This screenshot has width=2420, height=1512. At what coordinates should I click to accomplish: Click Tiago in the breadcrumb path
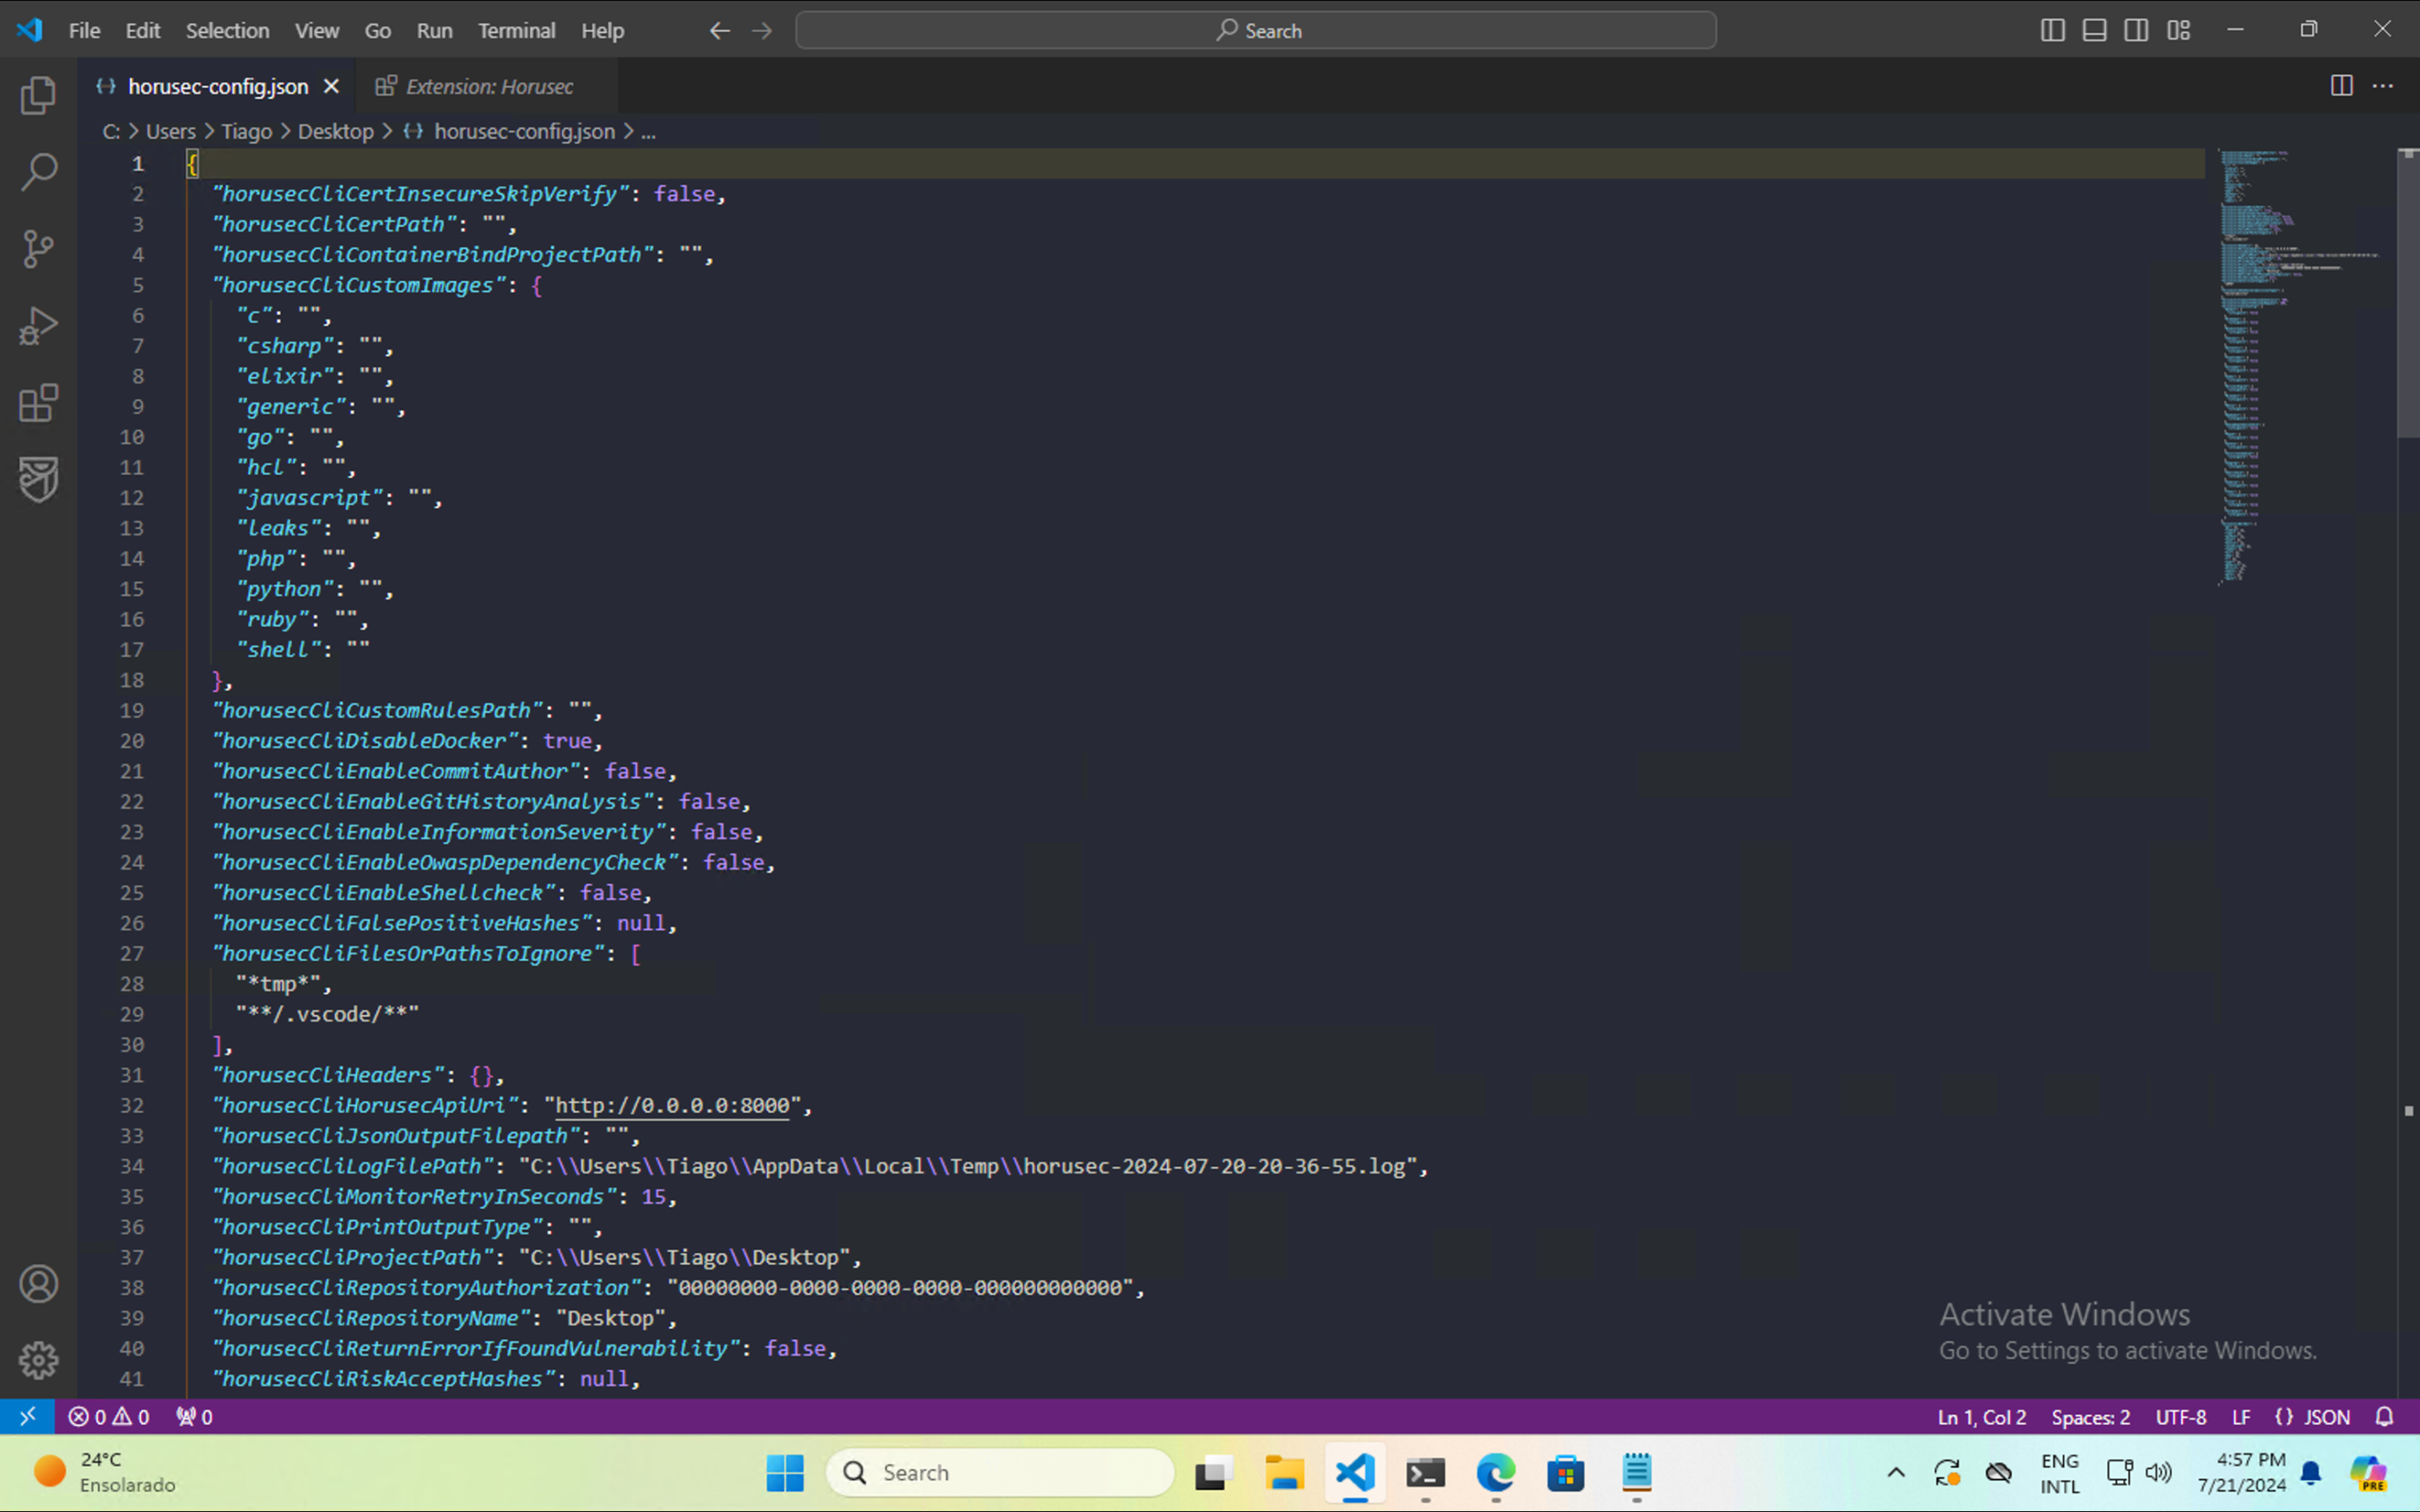tap(246, 131)
